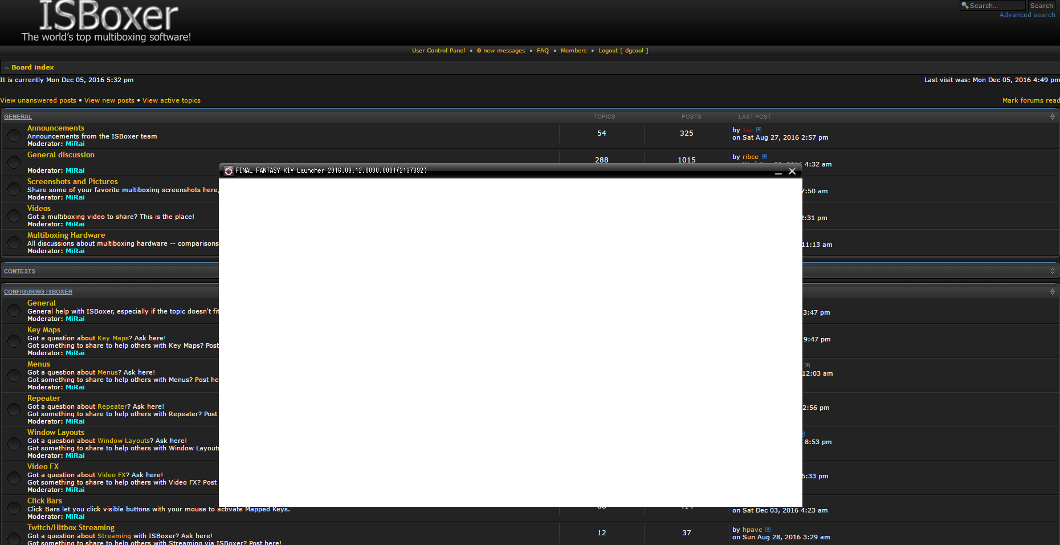Image resolution: width=1060 pixels, height=545 pixels.
Task: Collapse the GENERAL category section
Action: 1053,116
